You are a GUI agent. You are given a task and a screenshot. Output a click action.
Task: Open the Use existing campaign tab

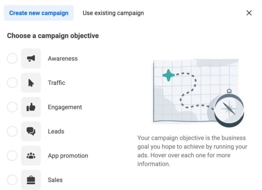113,13
